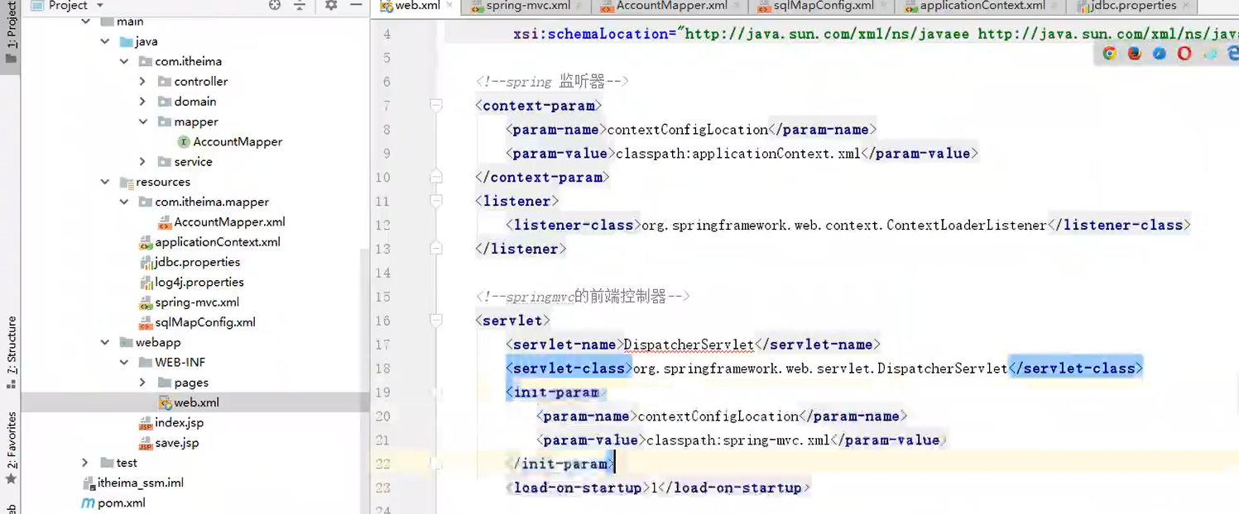Use the locate-file crosshair icon in Project toolbar

(x=274, y=6)
